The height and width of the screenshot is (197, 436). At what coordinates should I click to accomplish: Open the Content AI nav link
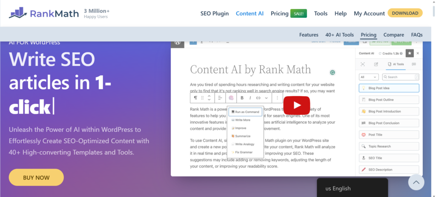coord(250,13)
